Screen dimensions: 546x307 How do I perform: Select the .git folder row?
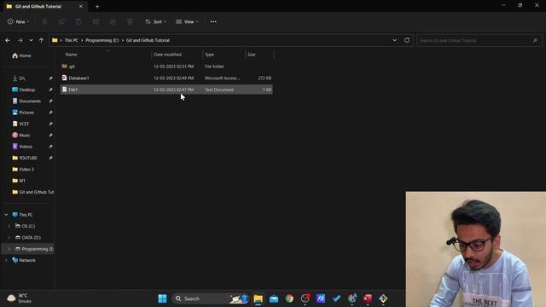(x=166, y=67)
